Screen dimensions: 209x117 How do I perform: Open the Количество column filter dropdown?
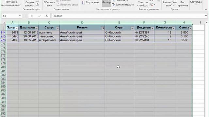173,28
